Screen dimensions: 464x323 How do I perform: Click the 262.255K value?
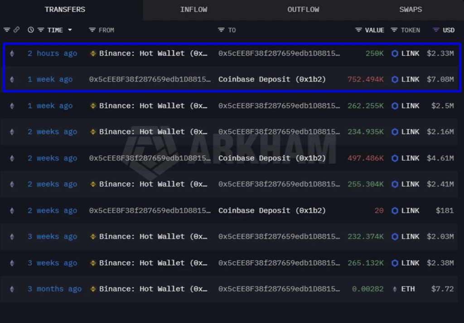(x=366, y=106)
